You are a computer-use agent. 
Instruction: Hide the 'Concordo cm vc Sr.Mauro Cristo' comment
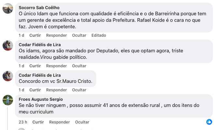pos(79,90)
